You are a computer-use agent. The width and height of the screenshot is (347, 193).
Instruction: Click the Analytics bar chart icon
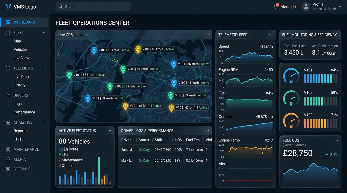pos(8,122)
